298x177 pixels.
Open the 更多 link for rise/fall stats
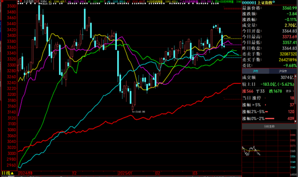point(290,91)
